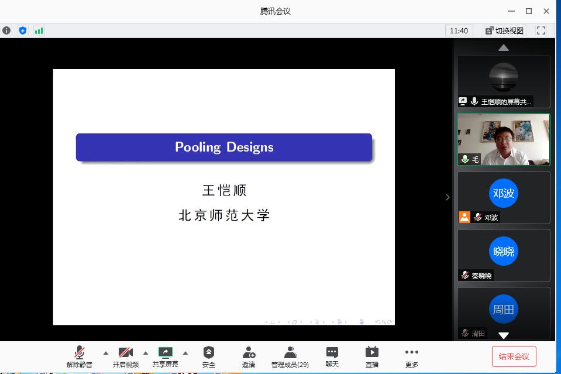The width and height of the screenshot is (561, 374).
Task: Open the meeting info icon
Action: click(6, 30)
